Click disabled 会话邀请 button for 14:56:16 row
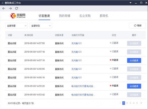Screen dimensions: 148x109 134,78
